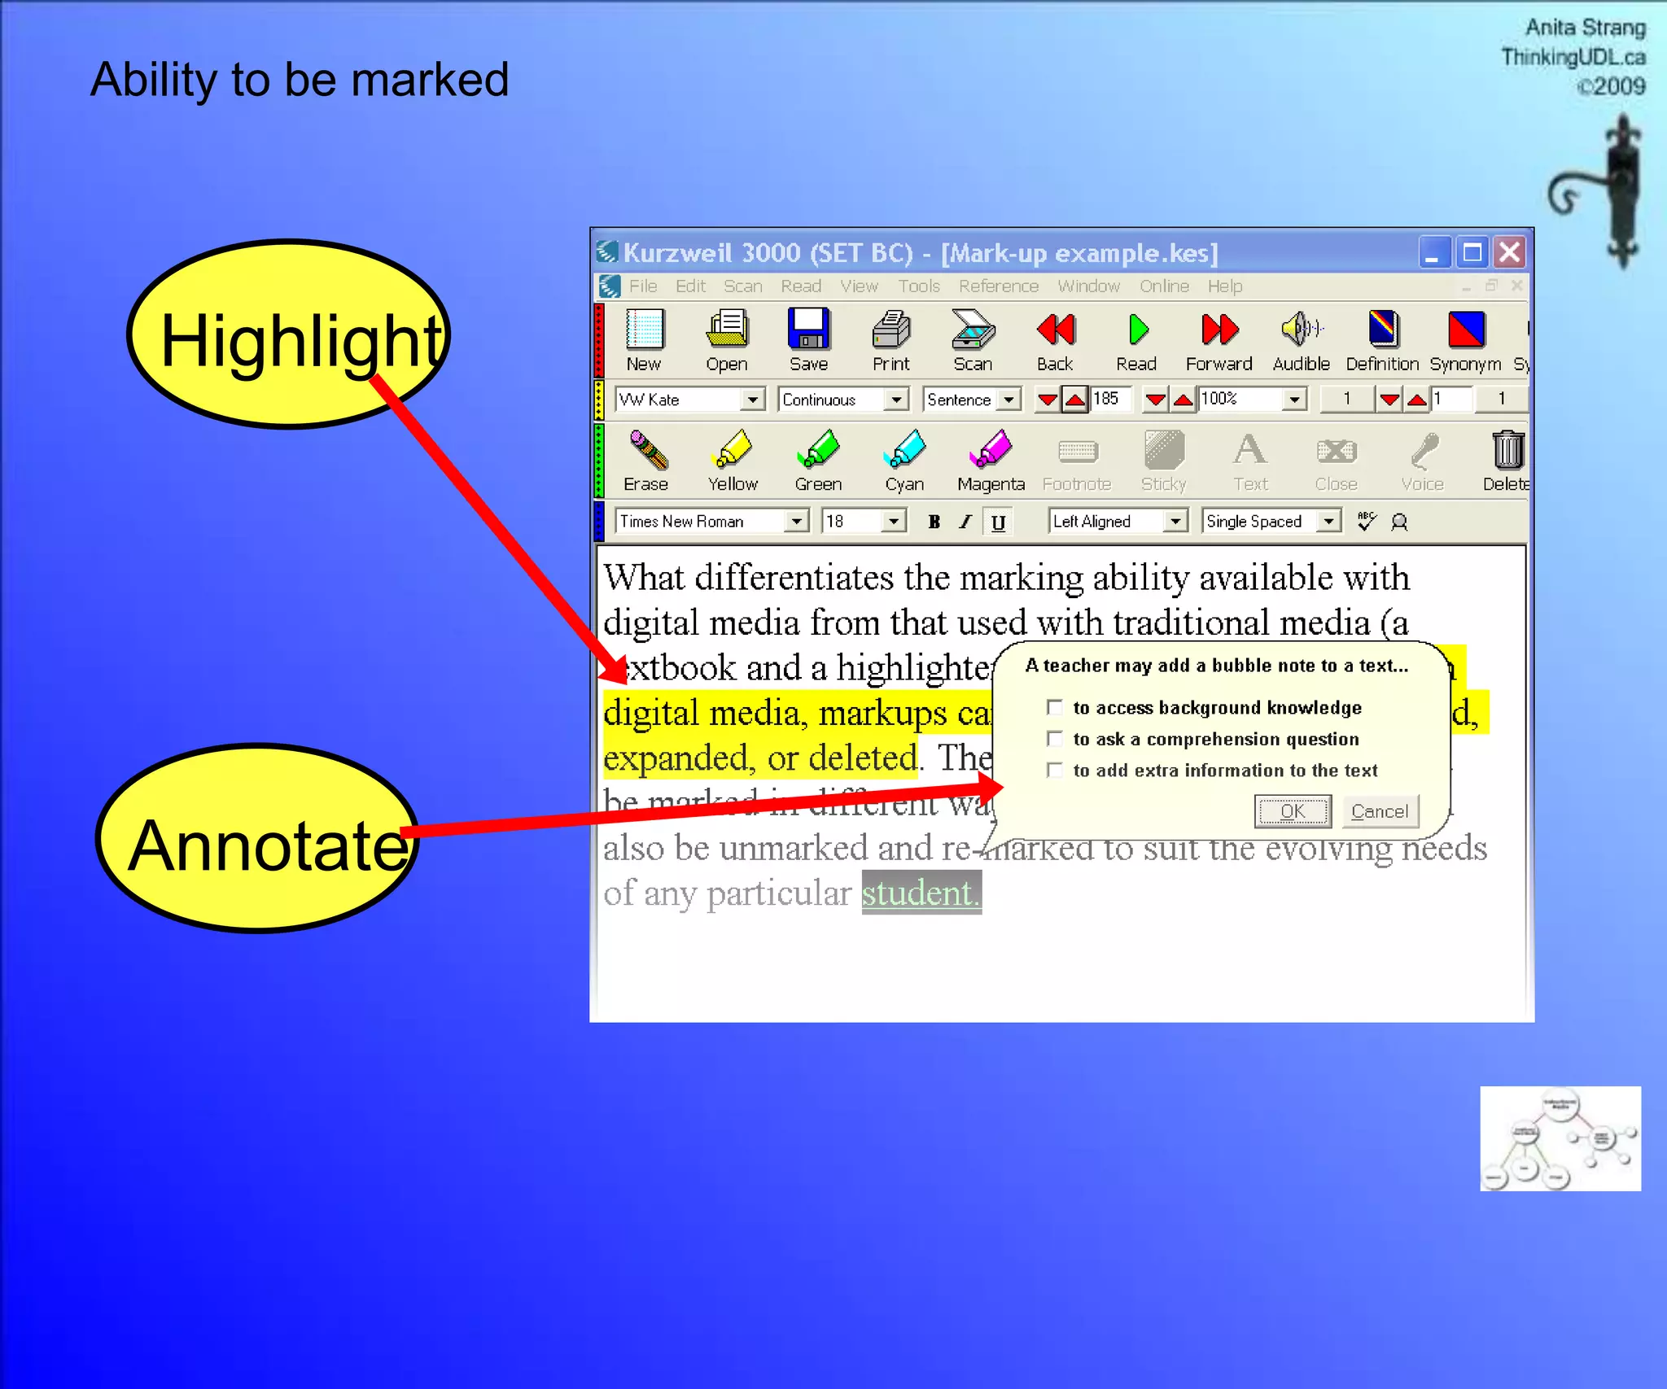Open the Times New Roman font dropdown
This screenshot has width=1667, height=1389.
point(797,521)
